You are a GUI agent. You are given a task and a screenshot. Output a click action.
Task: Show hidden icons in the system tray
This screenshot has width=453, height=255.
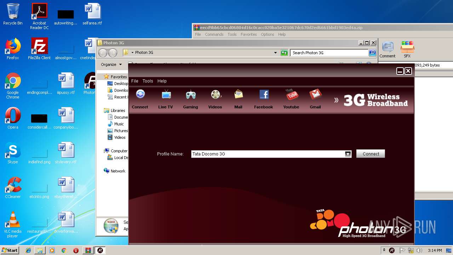[x=384, y=250]
